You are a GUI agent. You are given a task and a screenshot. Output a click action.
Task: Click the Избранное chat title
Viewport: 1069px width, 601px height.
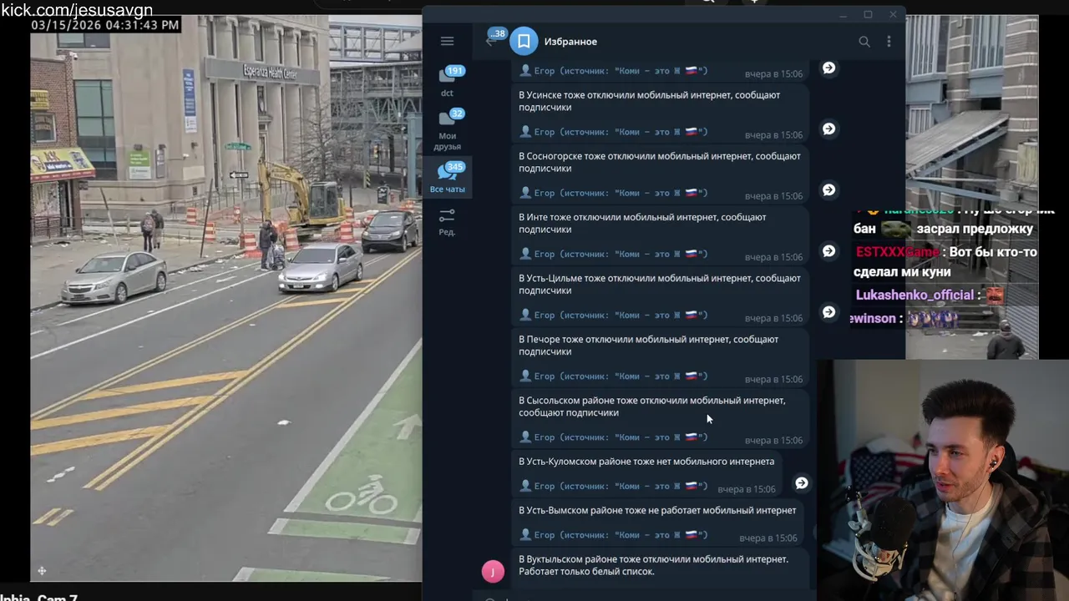coord(570,42)
